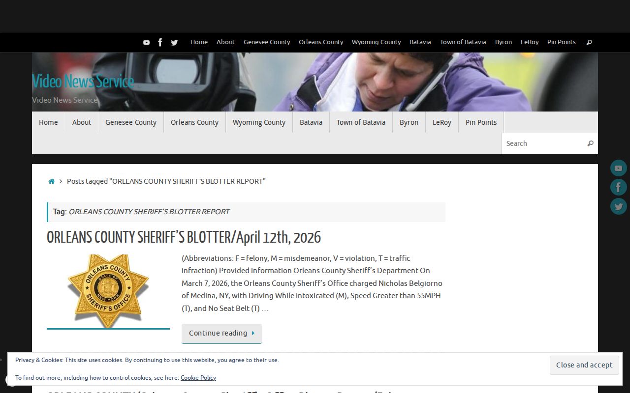The width and height of the screenshot is (630, 393).
Task: Select Genesee County in gray navigation
Action: (x=131, y=122)
